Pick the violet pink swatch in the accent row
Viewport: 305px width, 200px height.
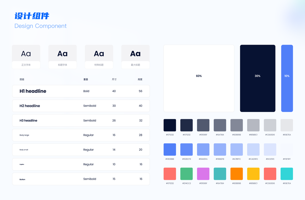[203, 174]
